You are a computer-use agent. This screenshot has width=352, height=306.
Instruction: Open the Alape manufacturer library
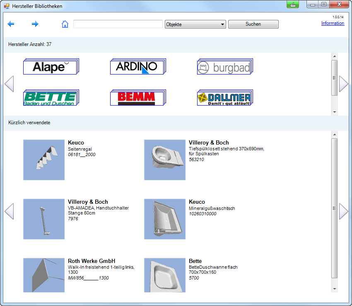51,67
